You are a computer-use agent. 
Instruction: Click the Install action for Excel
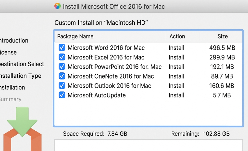[176, 57]
